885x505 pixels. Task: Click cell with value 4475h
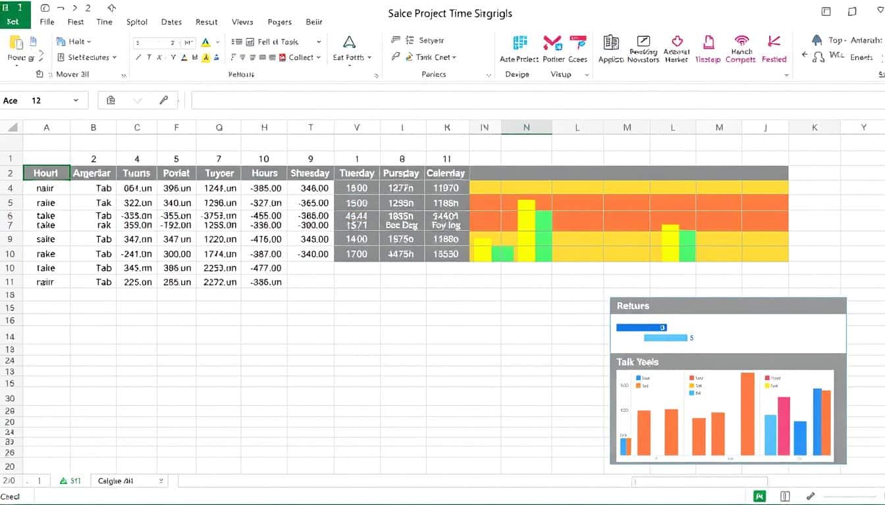401,254
